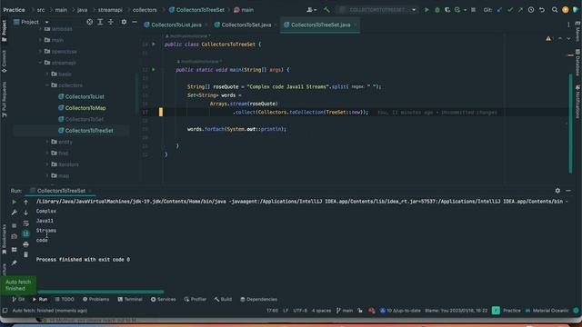The height and width of the screenshot is (327, 582).
Task: Collapse all in the Project panel toolbar
Action: coord(111,22)
